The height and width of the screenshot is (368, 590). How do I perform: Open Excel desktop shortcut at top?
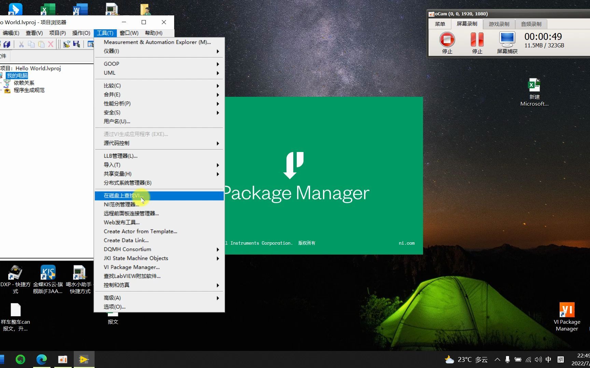(48, 9)
